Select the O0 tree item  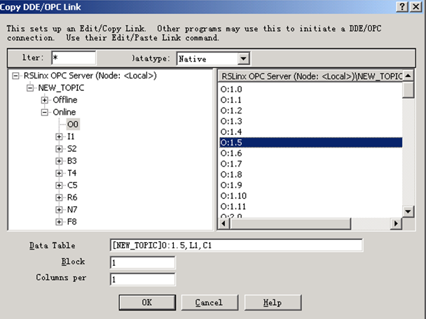(73, 125)
